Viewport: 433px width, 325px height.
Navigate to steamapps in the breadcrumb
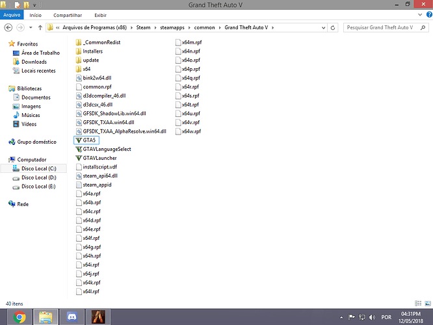coord(172,27)
